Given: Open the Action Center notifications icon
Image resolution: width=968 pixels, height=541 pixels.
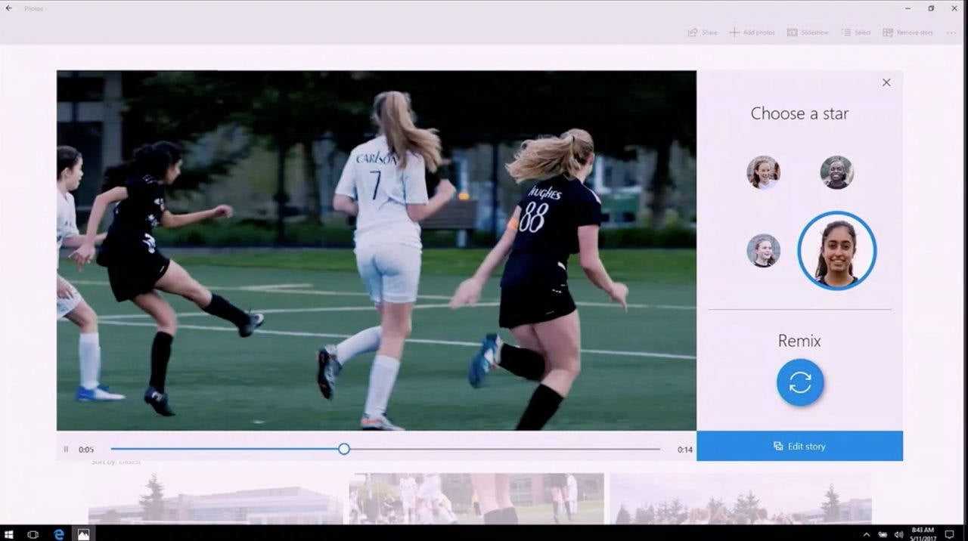Looking at the screenshot, I should click(949, 534).
